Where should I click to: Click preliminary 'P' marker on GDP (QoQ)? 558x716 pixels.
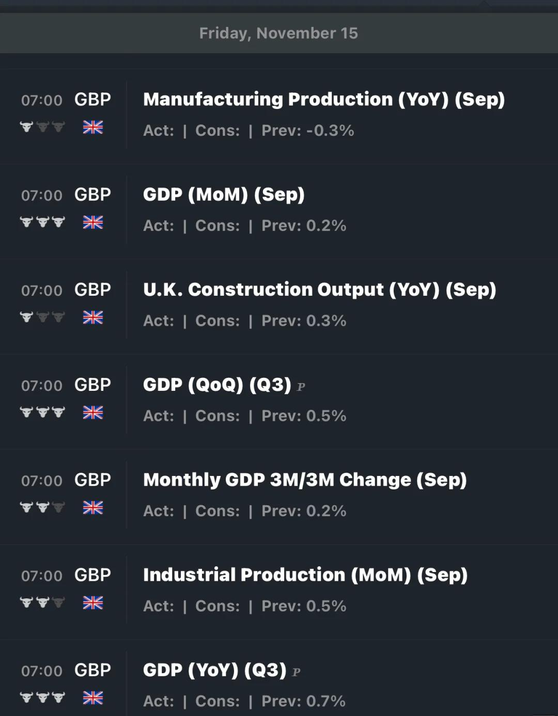(x=301, y=387)
